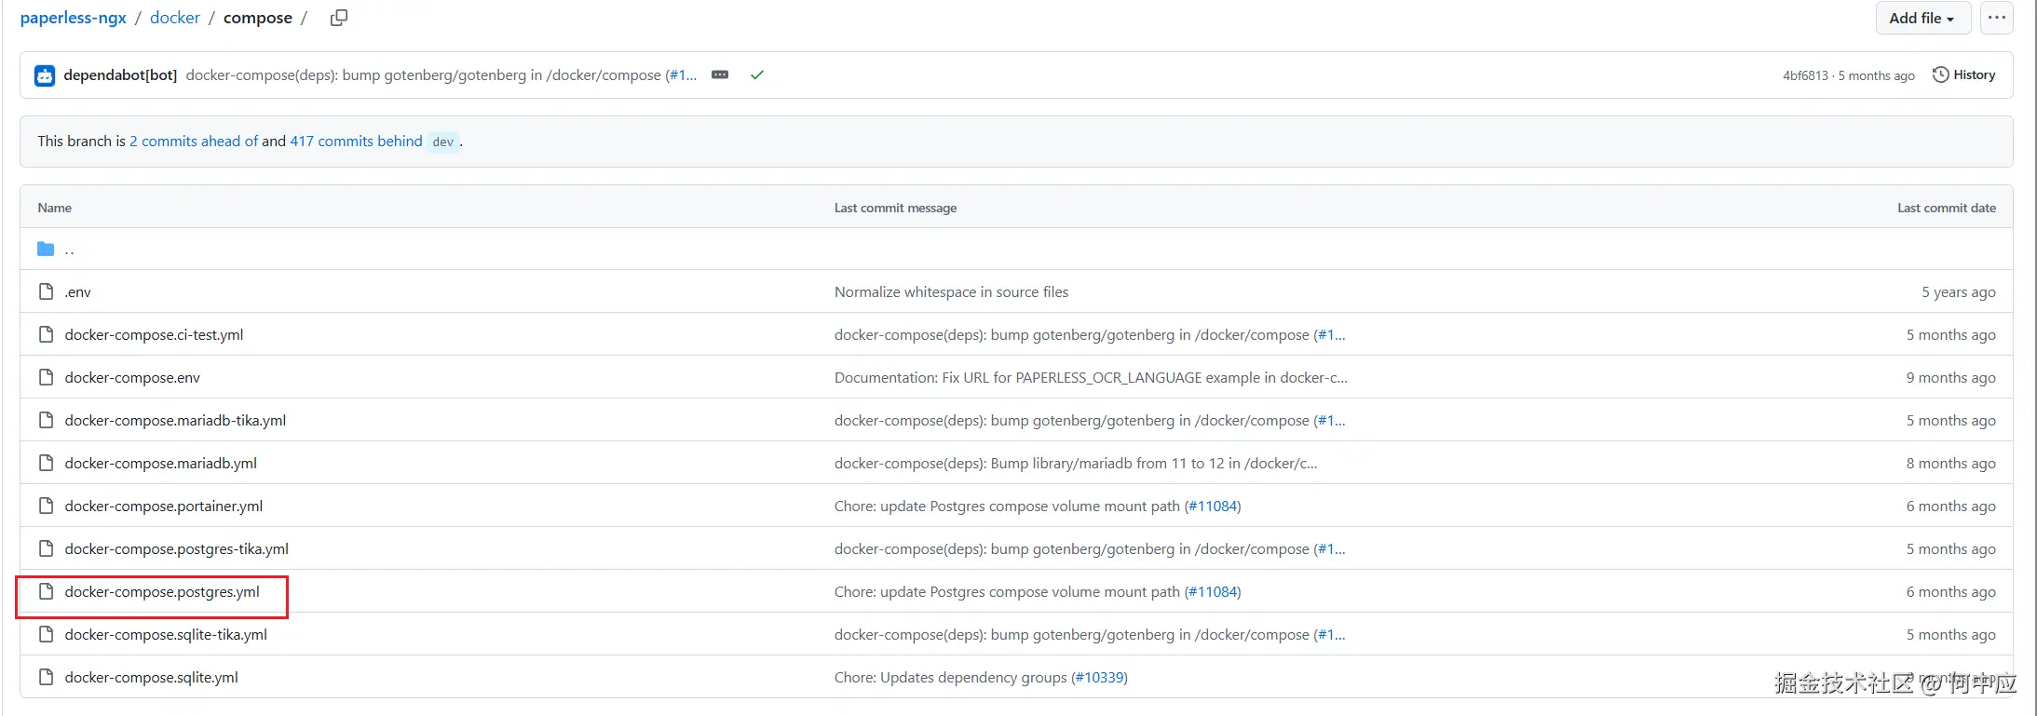Click the dependabot avatar icon
The height and width of the screenshot is (716, 2037).
pos(45,75)
